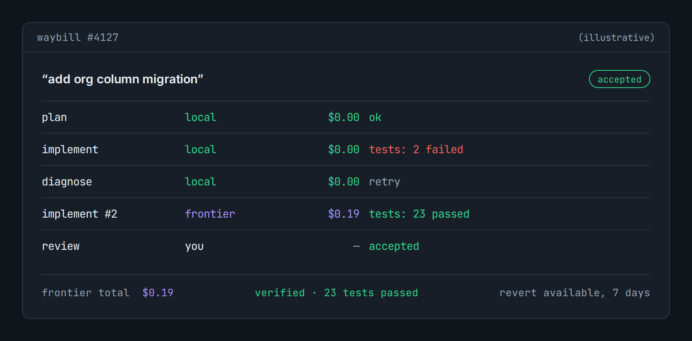Viewport: 692px width, 341px height.
Task: Click the tests: 2 failed status
Action: click(x=416, y=150)
